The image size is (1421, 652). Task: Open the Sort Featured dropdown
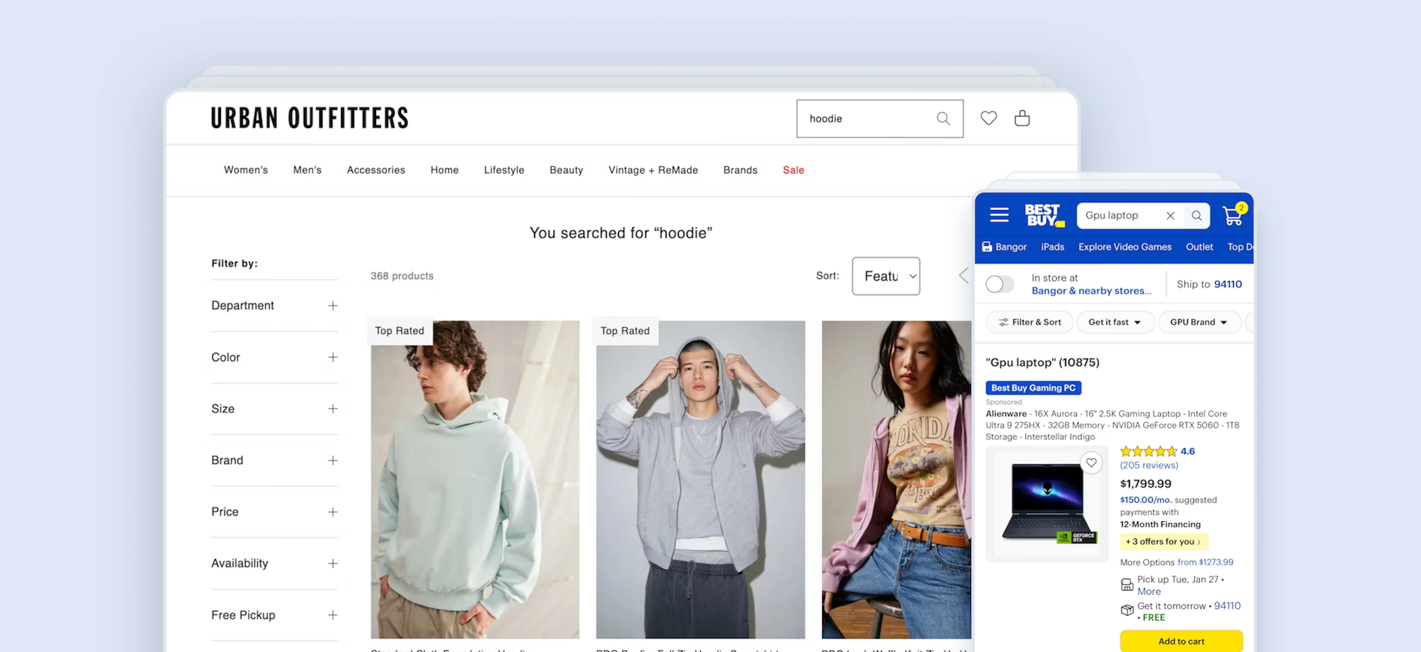coord(886,276)
